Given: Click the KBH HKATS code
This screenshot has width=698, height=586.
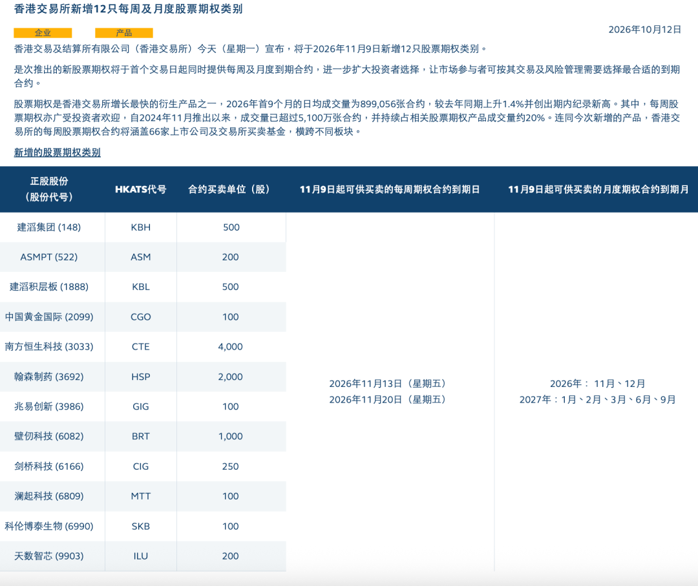Looking at the screenshot, I should coord(141,227).
